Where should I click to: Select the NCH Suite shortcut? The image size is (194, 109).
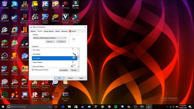coord(65,5)
